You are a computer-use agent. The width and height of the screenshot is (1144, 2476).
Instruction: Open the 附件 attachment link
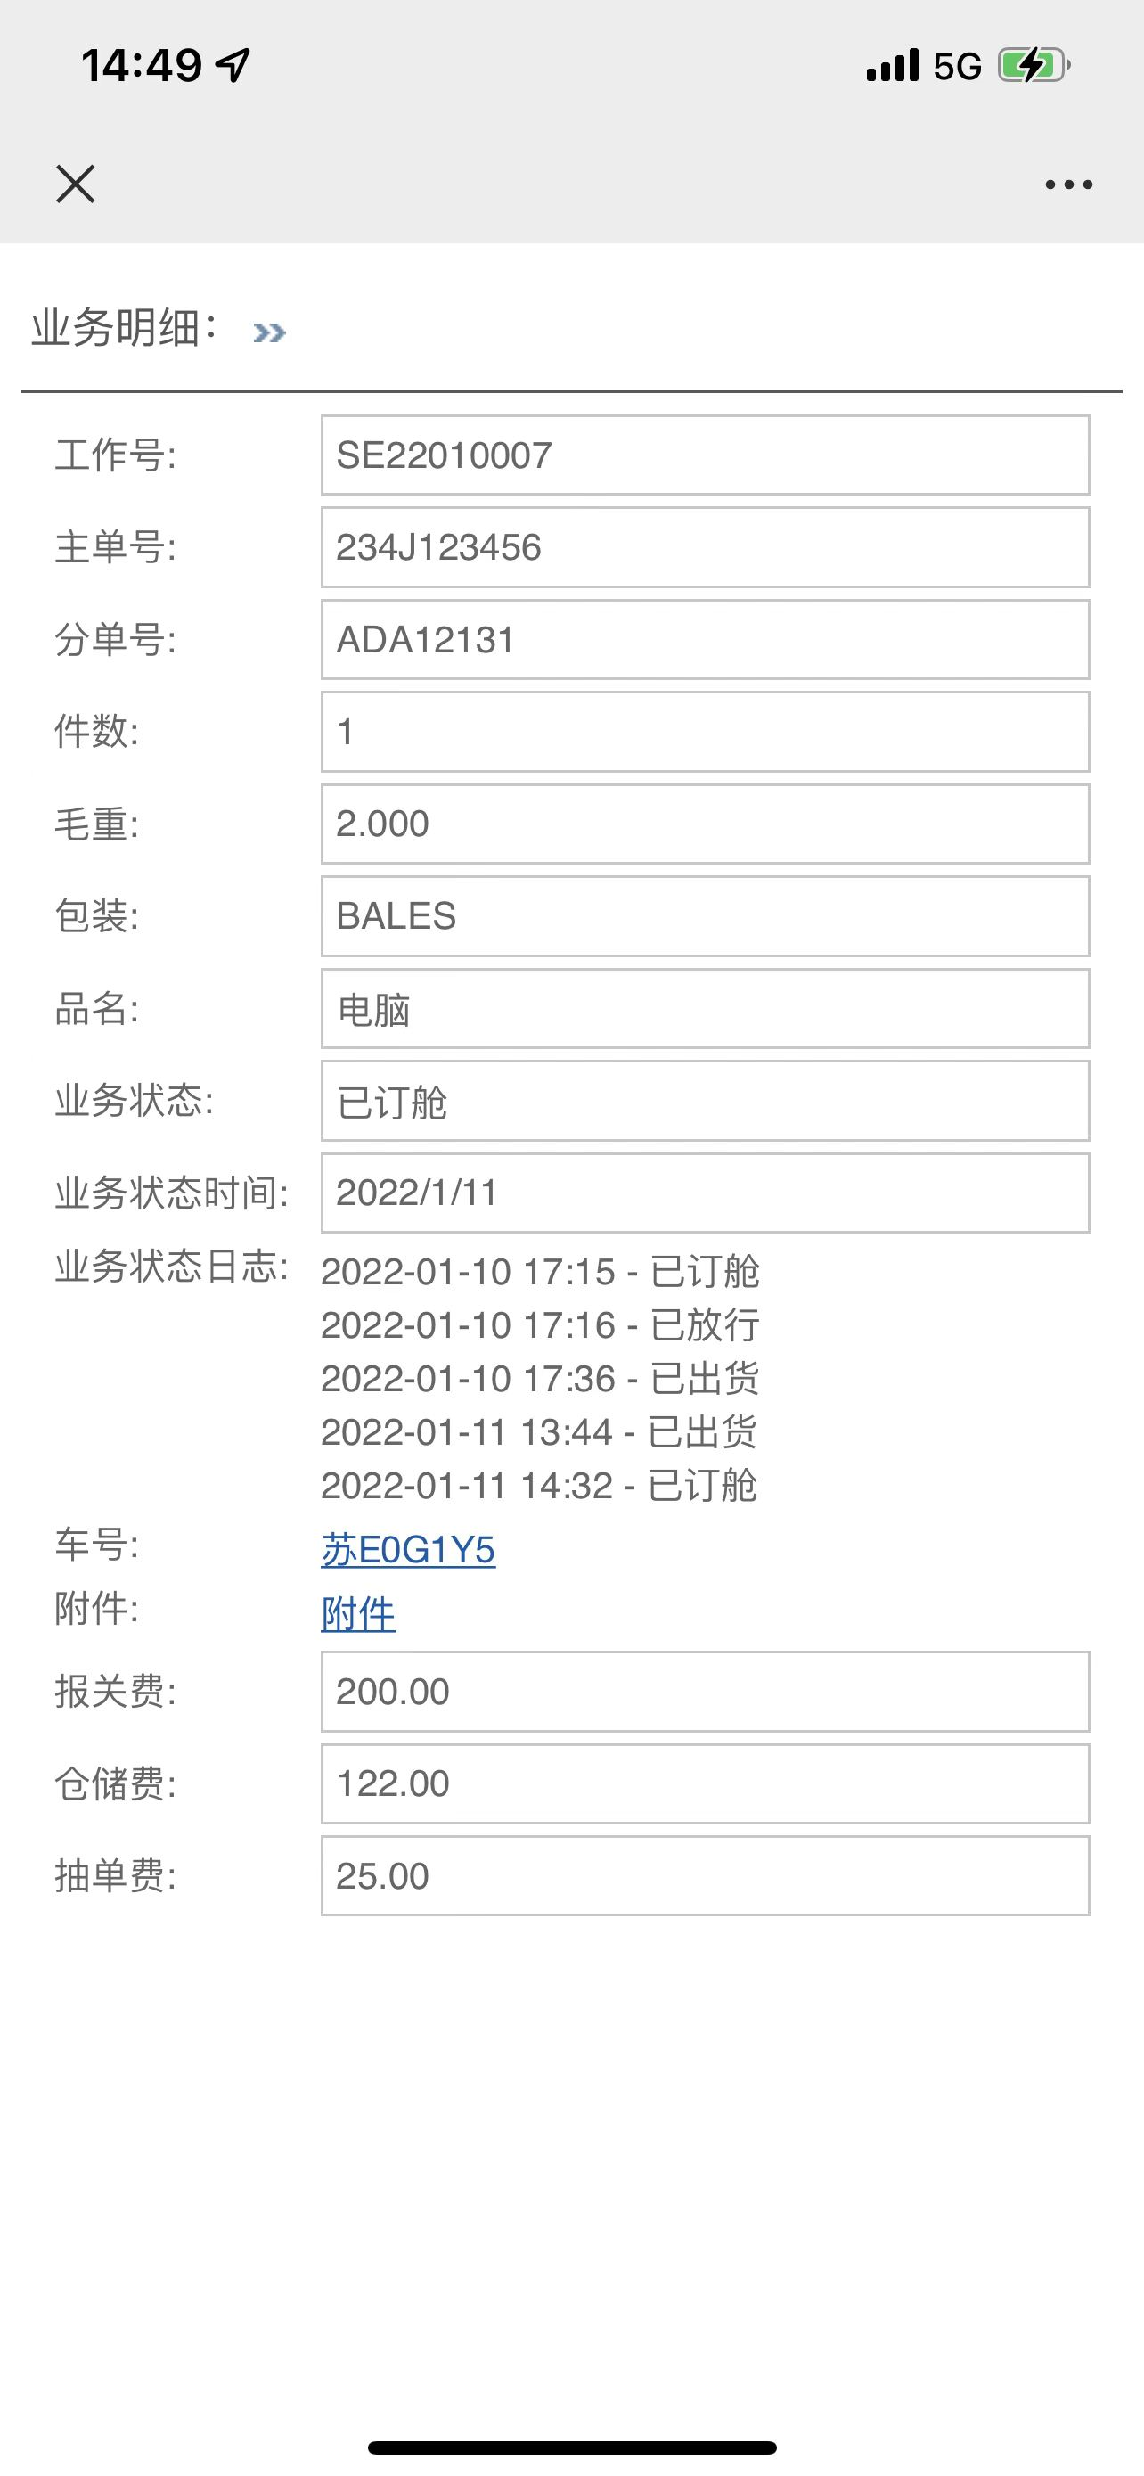pos(358,1614)
